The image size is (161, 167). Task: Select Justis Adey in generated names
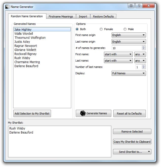pyautogui.click(x=42, y=42)
